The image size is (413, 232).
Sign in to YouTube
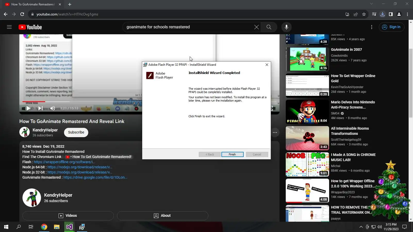[392, 27]
